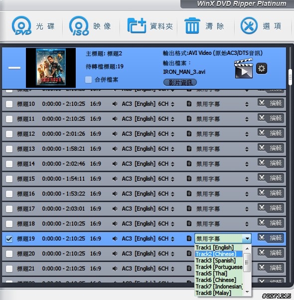This screenshot has height=300, width=294.
Task: Change audio track stepper for 標題19
Action: click(x=173, y=239)
